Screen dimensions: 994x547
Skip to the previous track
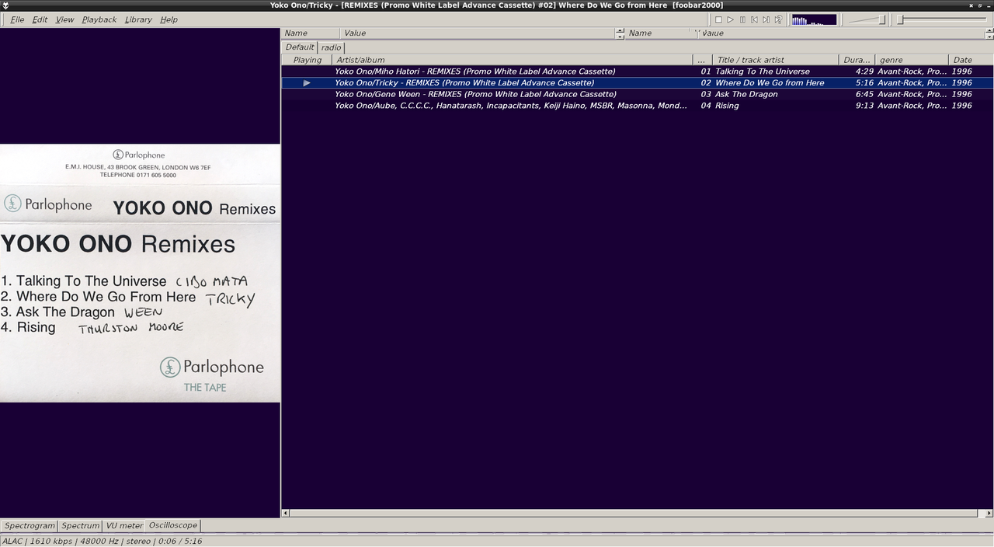click(x=754, y=19)
